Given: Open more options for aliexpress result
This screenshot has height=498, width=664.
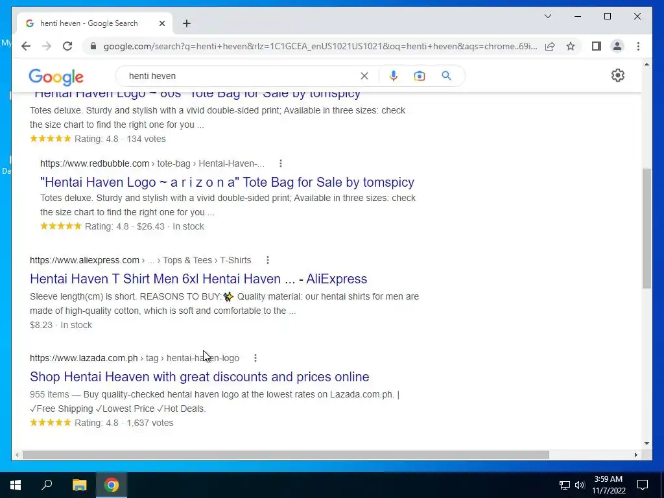Looking at the screenshot, I should (x=268, y=260).
